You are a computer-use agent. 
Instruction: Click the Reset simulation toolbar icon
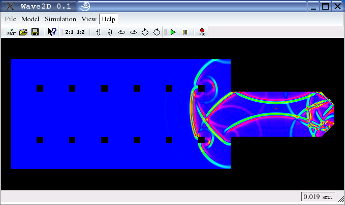click(x=11, y=32)
